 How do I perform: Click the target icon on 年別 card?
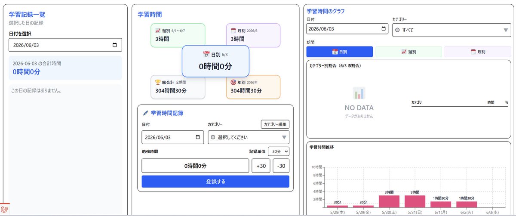click(x=233, y=82)
